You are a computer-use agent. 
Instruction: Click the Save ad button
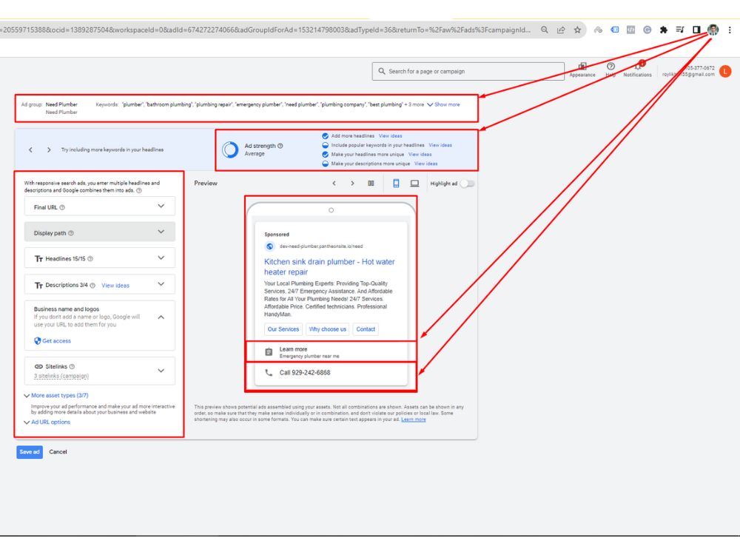tap(30, 451)
